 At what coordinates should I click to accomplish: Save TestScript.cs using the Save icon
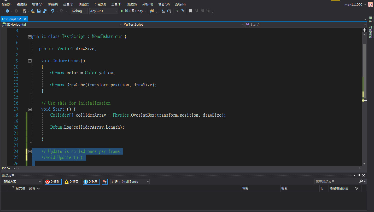(x=39, y=11)
